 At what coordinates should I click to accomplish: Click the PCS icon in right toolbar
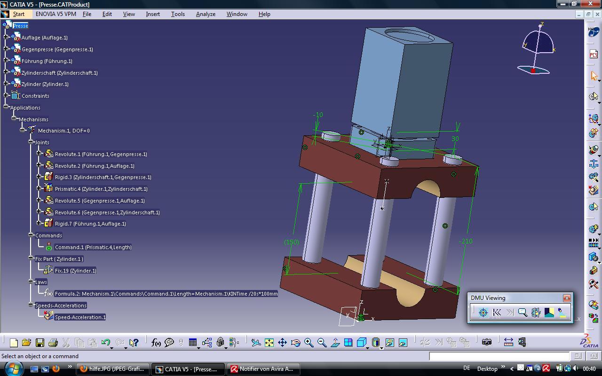click(594, 55)
